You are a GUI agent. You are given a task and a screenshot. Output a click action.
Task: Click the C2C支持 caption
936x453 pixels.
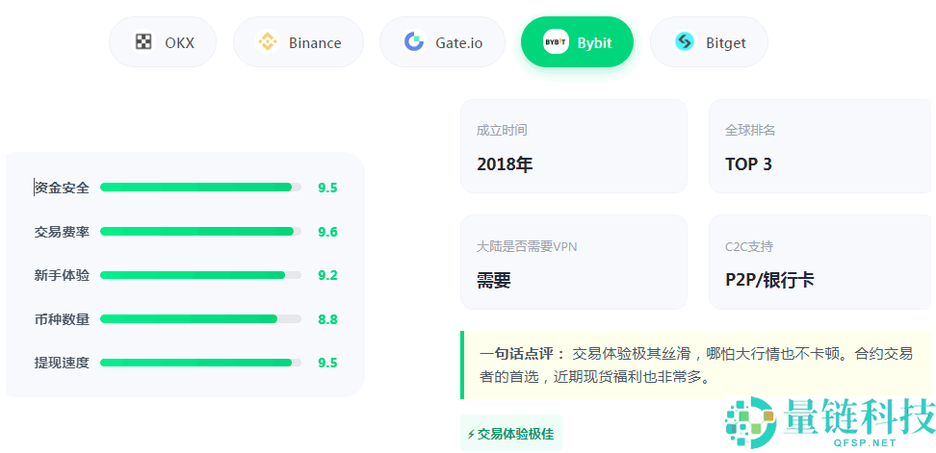point(748,247)
